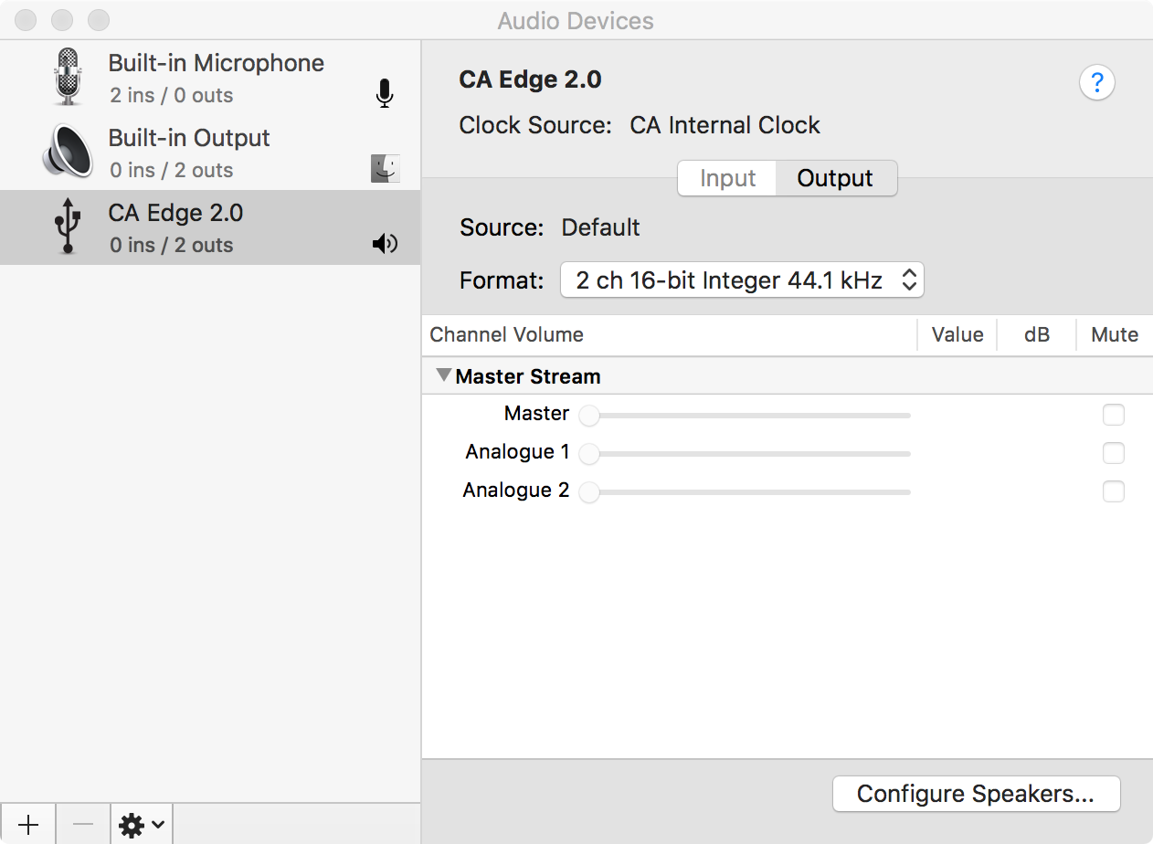
Task: Click the plus button to add device
Action: tap(28, 825)
